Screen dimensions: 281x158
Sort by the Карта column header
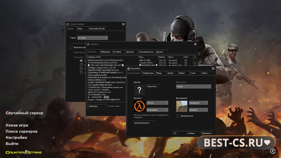[175, 57]
